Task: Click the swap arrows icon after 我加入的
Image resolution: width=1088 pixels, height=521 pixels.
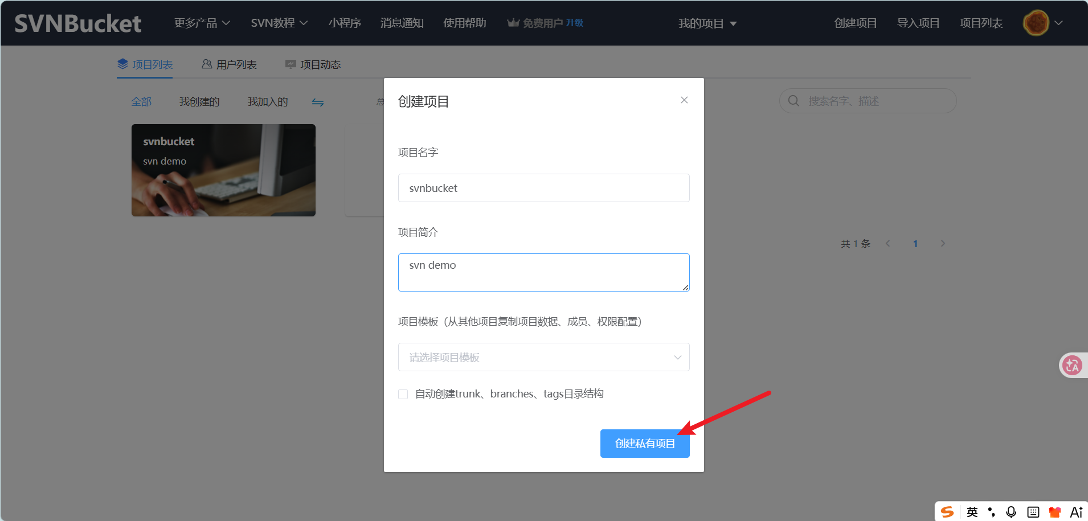Action: click(318, 102)
